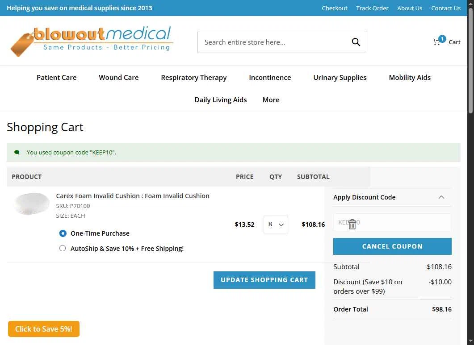Click the 'Click to Save 5%!' button
This screenshot has height=345, width=474.
pos(44,328)
